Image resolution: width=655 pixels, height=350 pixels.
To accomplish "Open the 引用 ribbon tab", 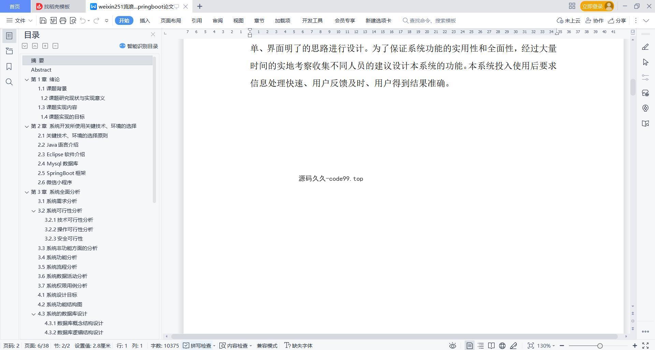I will [x=196, y=20].
